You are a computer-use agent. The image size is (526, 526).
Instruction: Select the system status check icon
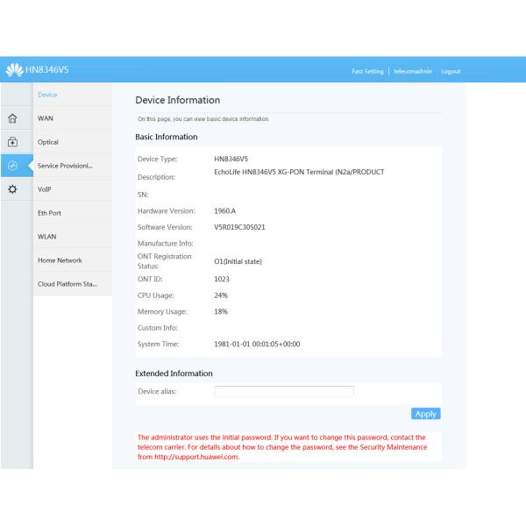pyautogui.click(x=12, y=166)
